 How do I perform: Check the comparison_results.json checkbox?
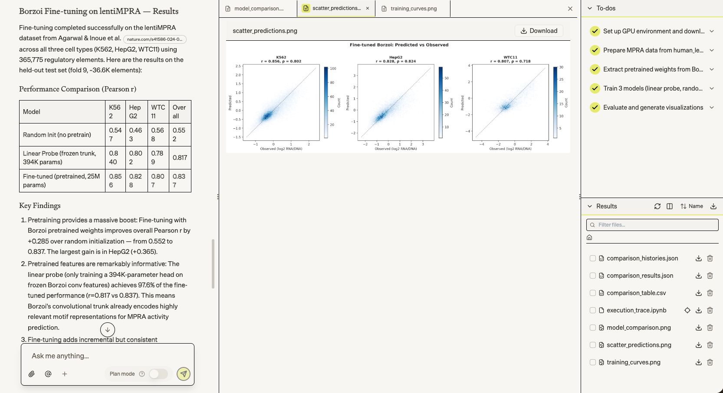pos(593,276)
